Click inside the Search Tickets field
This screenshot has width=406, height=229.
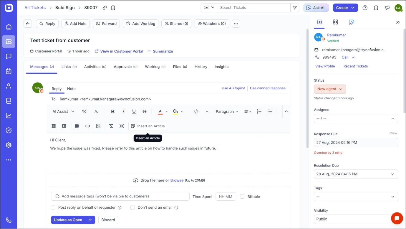[x=253, y=8]
